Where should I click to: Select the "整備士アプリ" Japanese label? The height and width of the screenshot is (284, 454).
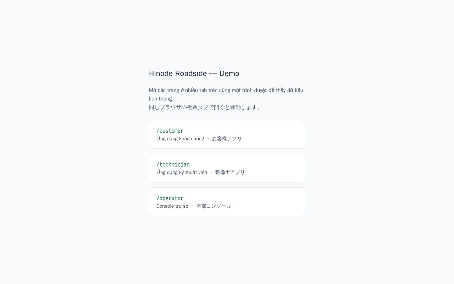[x=230, y=173]
